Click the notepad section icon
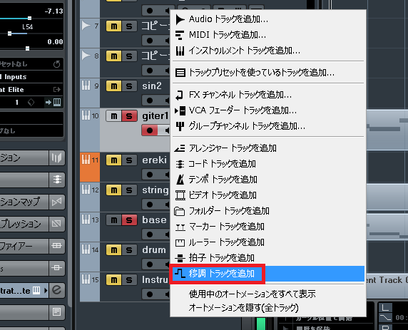The width and height of the screenshot is (408, 330). point(57,311)
